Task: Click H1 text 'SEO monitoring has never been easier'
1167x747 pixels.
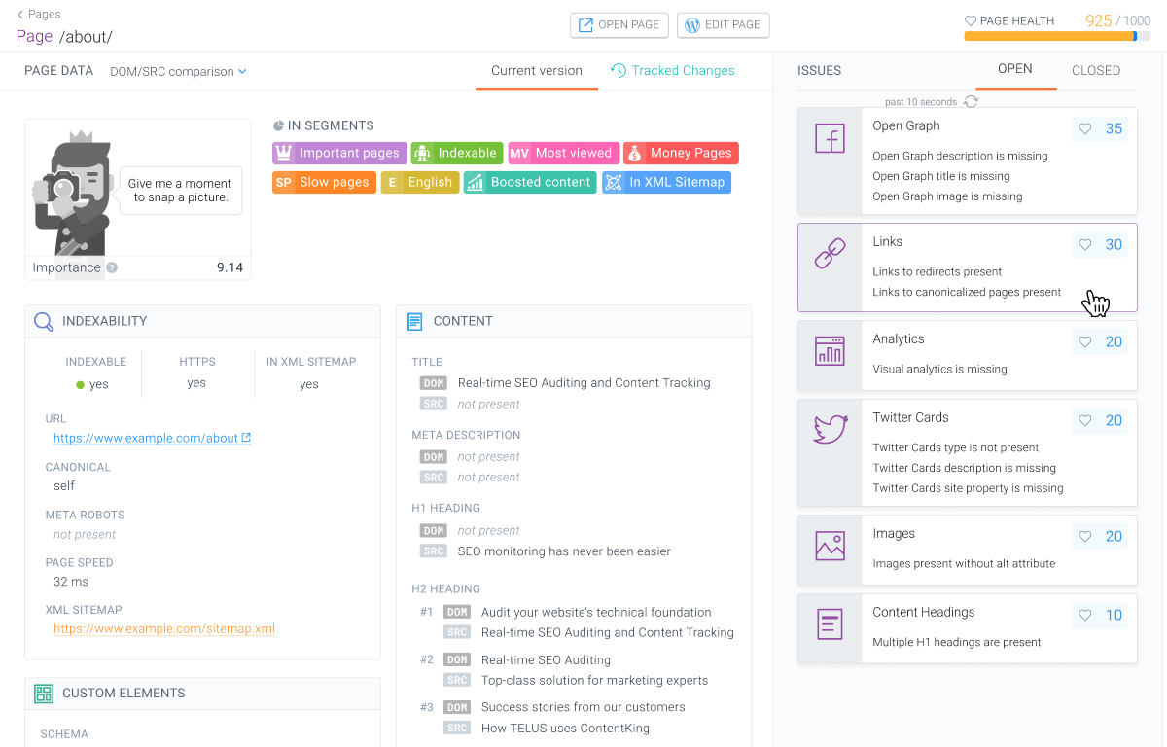Action: (564, 551)
